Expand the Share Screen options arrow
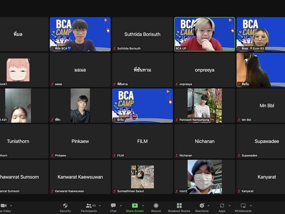The width and height of the screenshot is (285, 214). point(143,206)
